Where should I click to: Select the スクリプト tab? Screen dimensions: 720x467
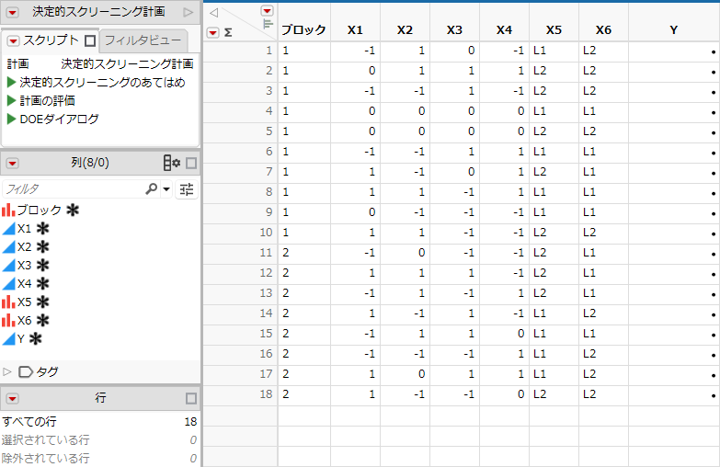click(x=51, y=40)
